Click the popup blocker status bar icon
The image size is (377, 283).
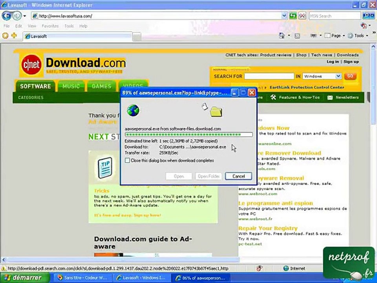coord(260,268)
